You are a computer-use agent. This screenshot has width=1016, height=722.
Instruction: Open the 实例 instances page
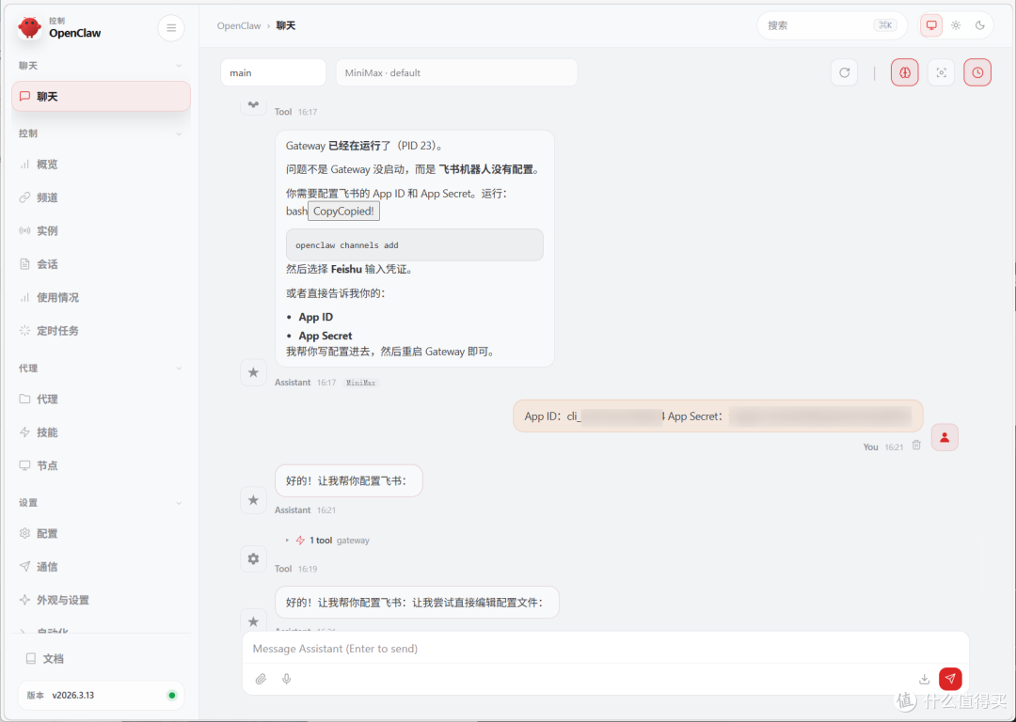[x=101, y=230]
